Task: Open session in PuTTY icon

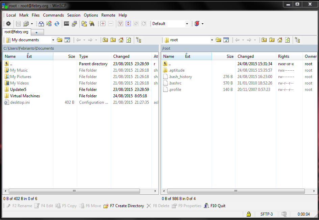Action: 74,24
